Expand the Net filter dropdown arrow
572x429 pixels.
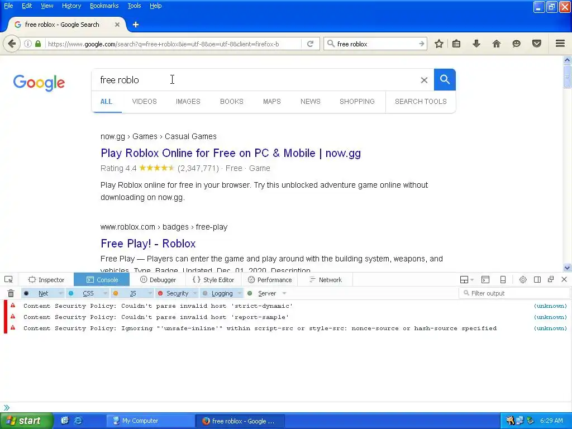(x=60, y=293)
